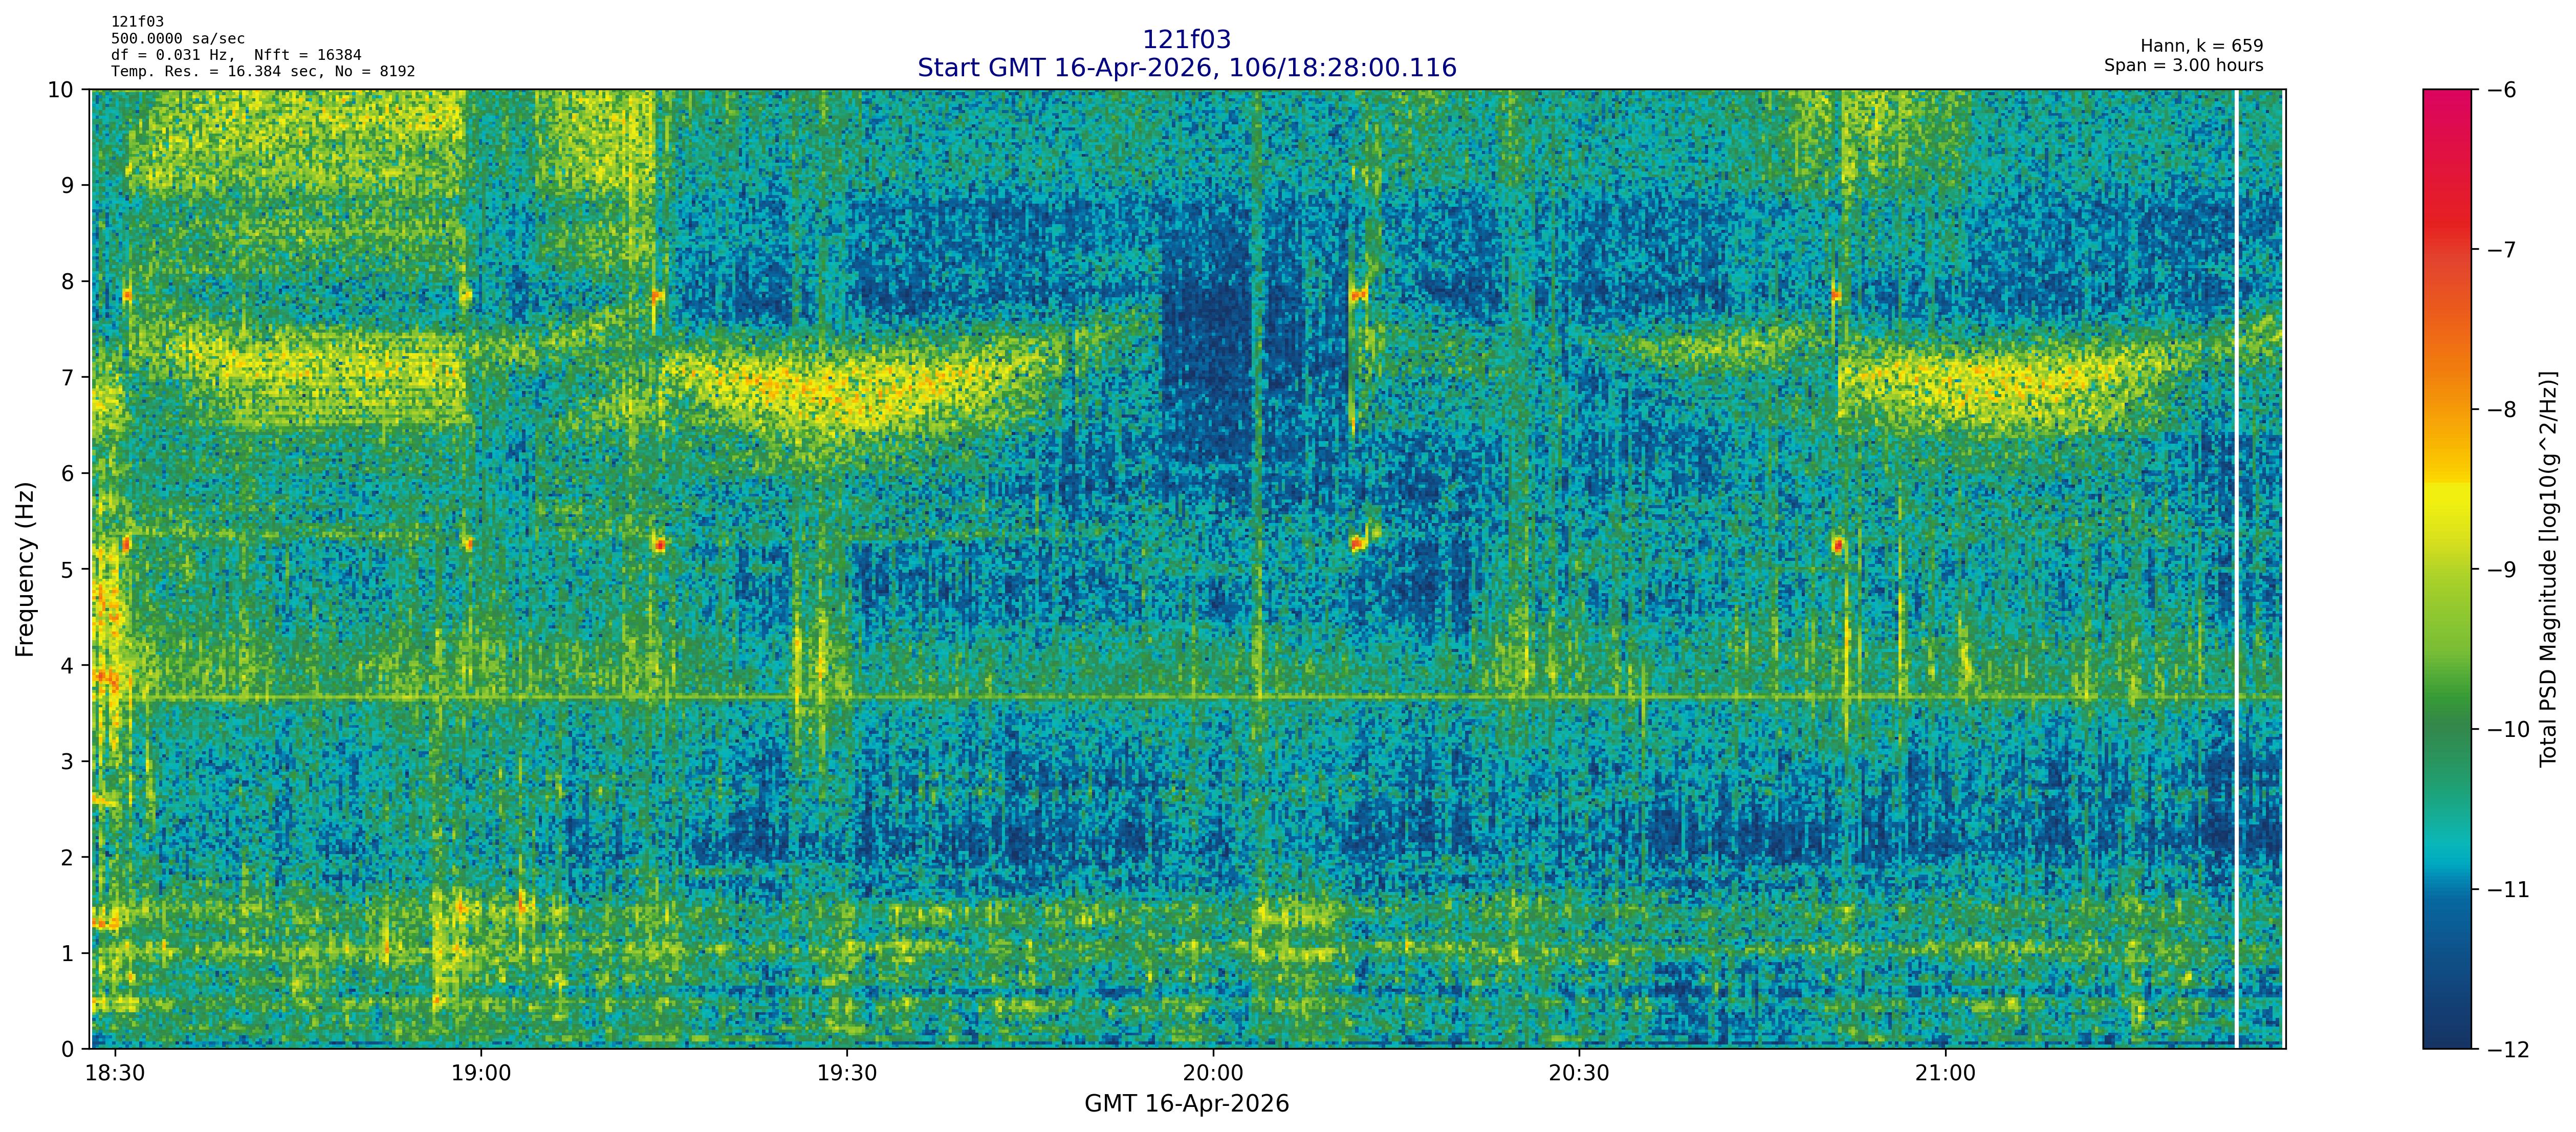Click the '500.0000 sa/sec' header text

[177, 39]
